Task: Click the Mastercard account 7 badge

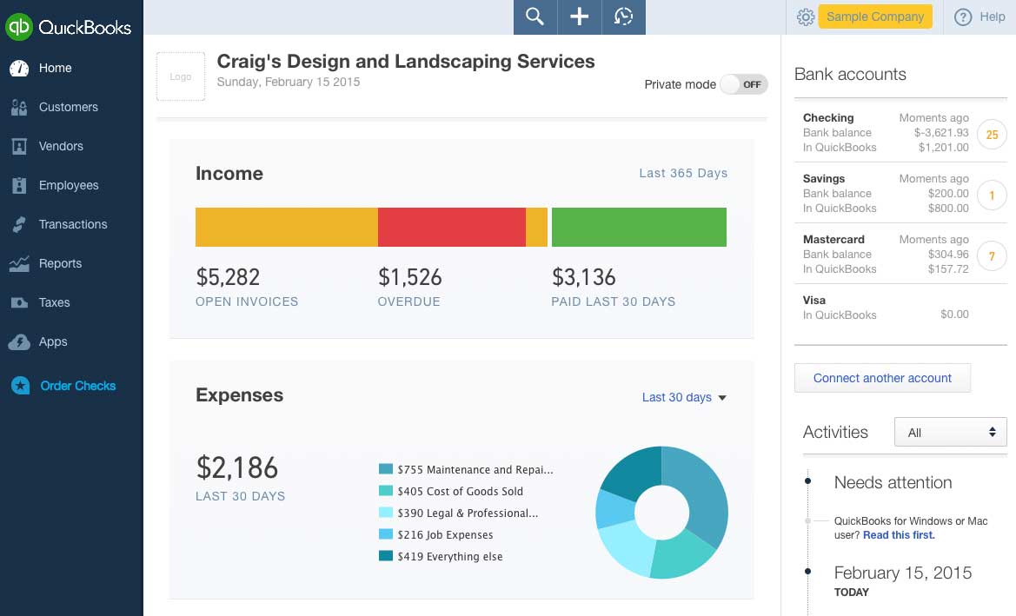Action: point(992,256)
